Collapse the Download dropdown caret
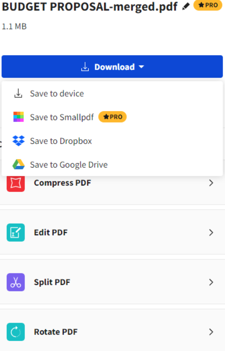This screenshot has height=351, width=225. 141,67
